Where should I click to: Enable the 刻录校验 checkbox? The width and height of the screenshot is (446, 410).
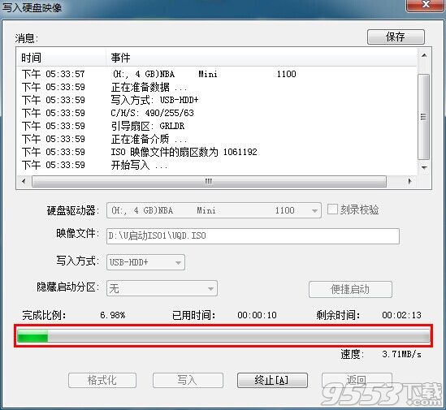pyautogui.click(x=332, y=209)
